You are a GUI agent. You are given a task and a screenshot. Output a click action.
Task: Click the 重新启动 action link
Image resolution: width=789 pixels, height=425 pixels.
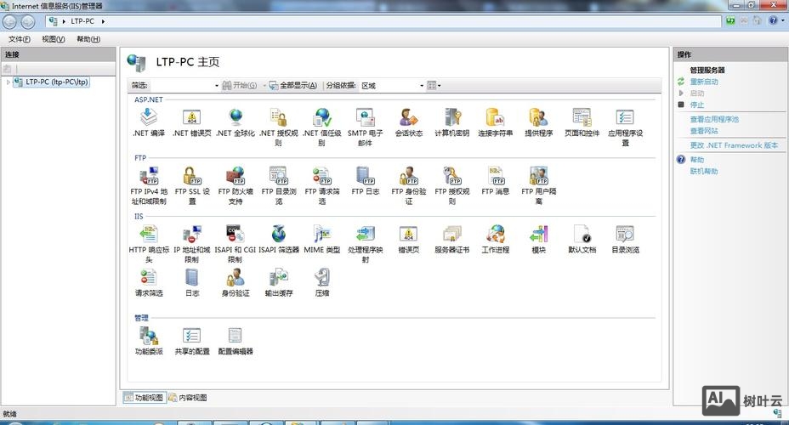click(x=704, y=82)
